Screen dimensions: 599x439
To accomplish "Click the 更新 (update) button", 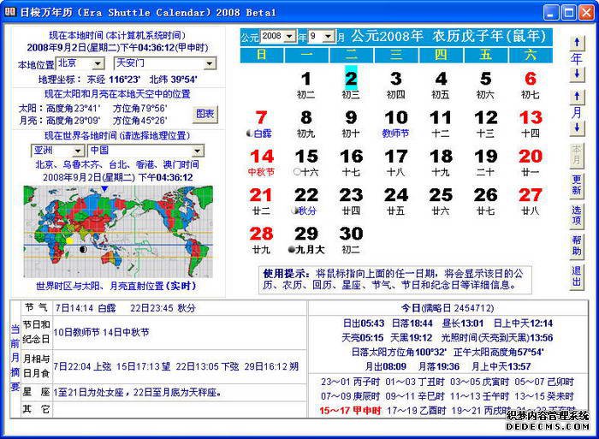I will click(x=577, y=185).
